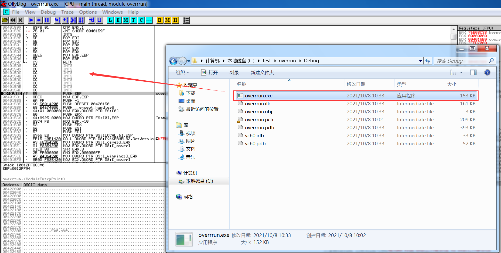Click Explorer's forward navigation arrow
The height and width of the screenshot is (253, 501).
coord(182,61)
